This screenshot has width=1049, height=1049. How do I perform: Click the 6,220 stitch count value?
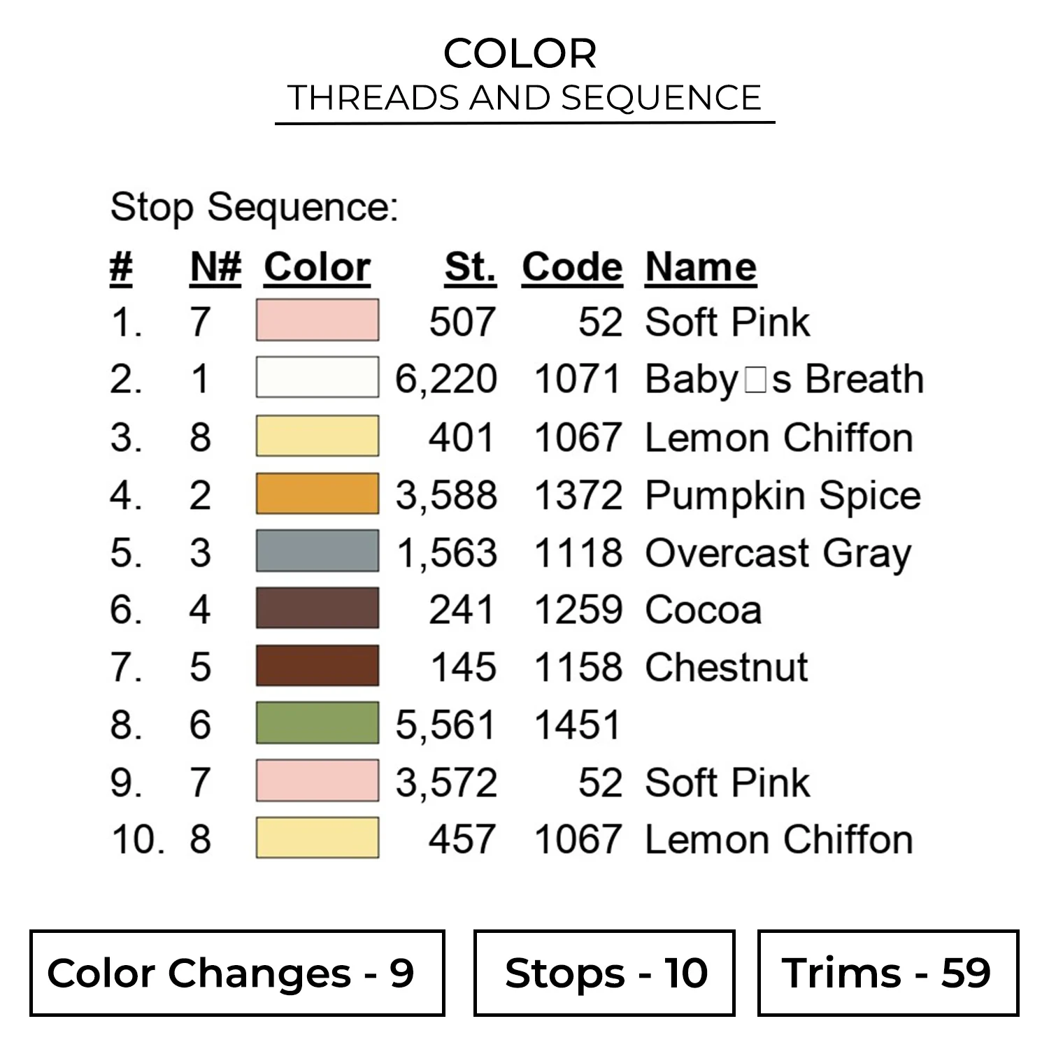click(x=446, y=379)
